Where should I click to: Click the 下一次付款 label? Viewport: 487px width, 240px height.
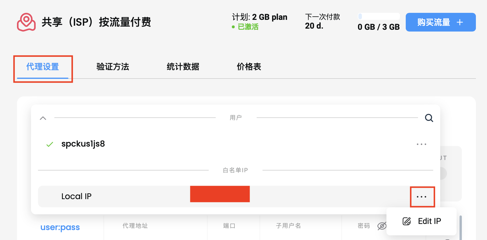click(x=322, y=17)
